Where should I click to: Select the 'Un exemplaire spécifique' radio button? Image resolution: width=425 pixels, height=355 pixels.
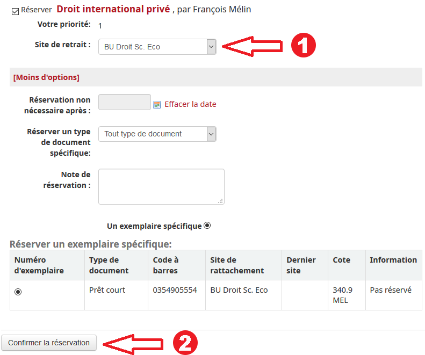207,226
